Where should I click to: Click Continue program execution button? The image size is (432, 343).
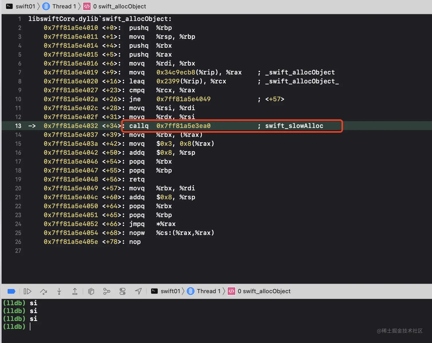pos(27,291)
